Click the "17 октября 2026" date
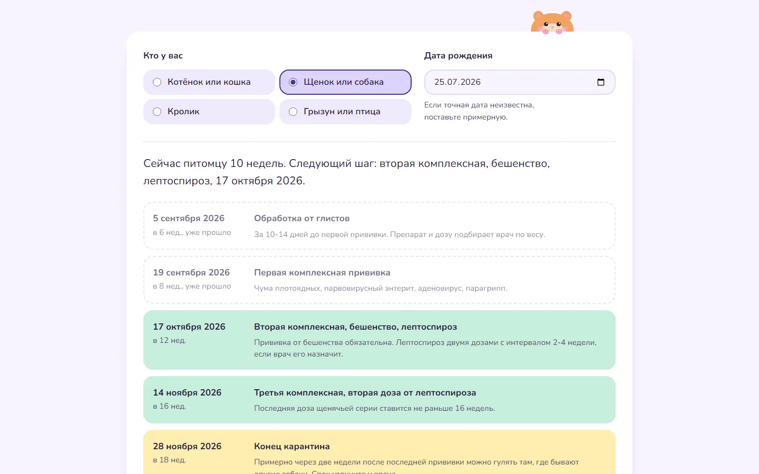This screenshot has height=474, width=759. tap(189, 327)
